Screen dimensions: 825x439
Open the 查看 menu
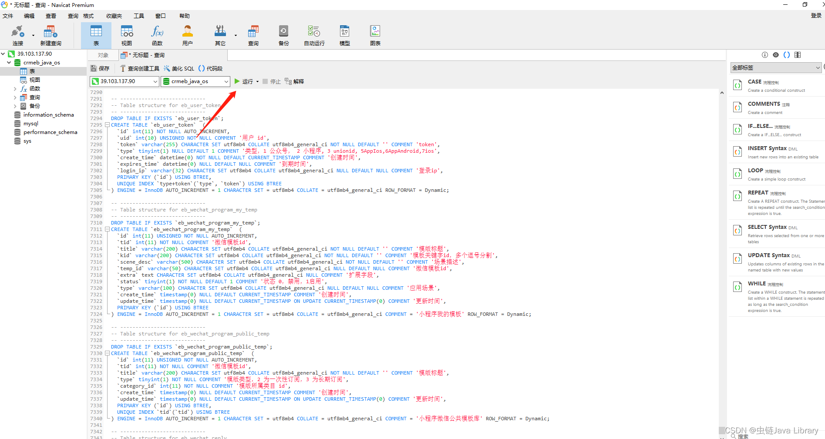click(51, 16)
